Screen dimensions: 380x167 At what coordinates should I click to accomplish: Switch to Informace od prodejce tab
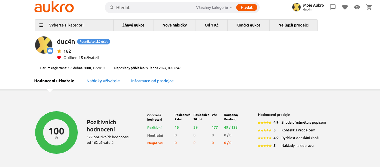point(152,81)
